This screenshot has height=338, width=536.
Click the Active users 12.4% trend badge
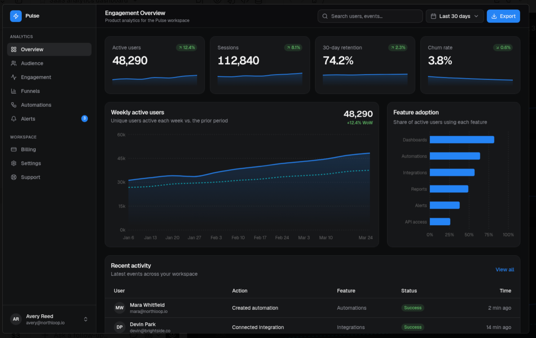click(x=186, y=47)
